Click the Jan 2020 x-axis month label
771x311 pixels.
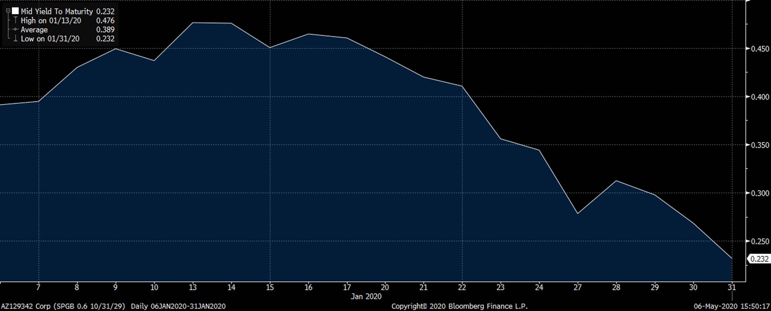pos(366,297)
